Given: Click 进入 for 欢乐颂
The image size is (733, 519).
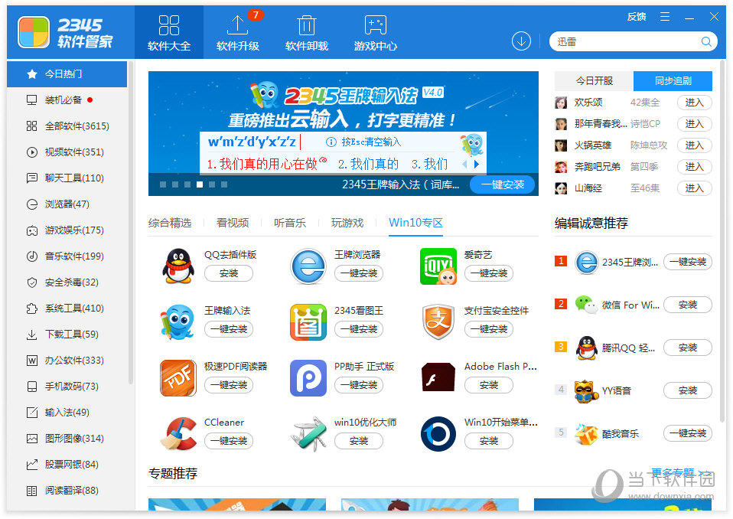Looking at the screenshot, I should [x=694, y=103].
